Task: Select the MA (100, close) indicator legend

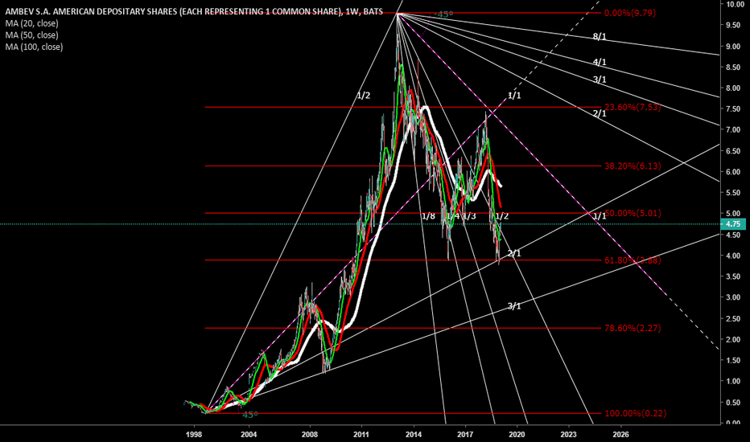Action: coord(34,47)
